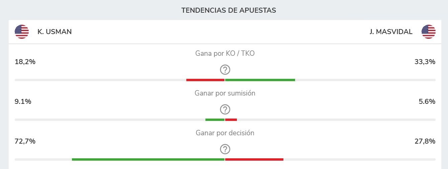Click the USA flag next to K. Usman

tap(22, 32)
